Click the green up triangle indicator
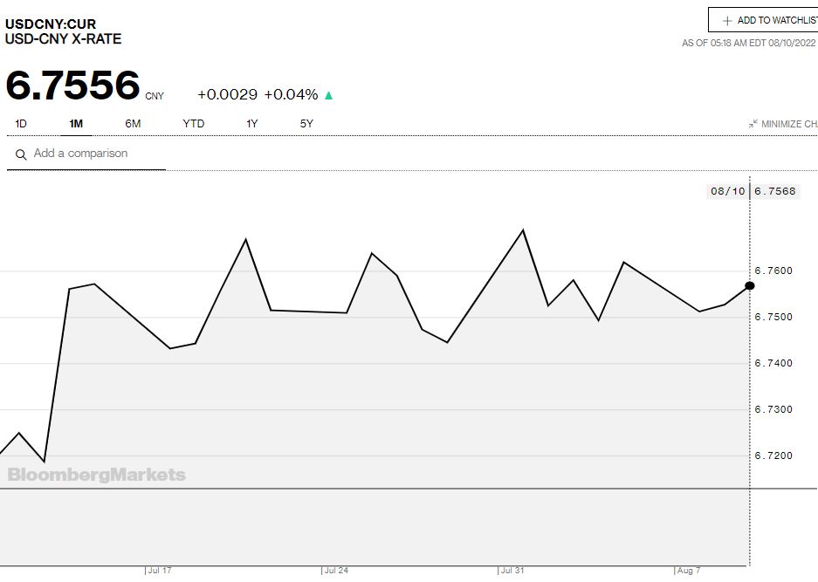Viewport: 818px width, 582px height. 329,95
